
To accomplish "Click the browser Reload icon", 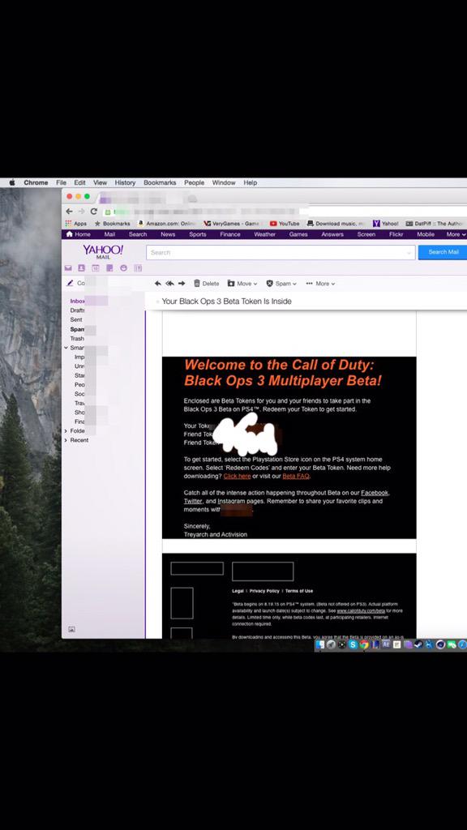I will 94,212.
